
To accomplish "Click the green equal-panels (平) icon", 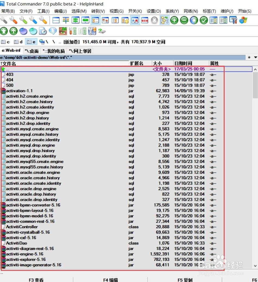I will pos(66,20).
